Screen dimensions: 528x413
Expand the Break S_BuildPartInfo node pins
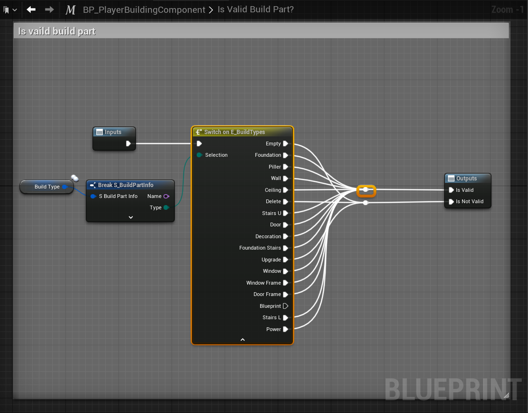(x=131, y=217)
